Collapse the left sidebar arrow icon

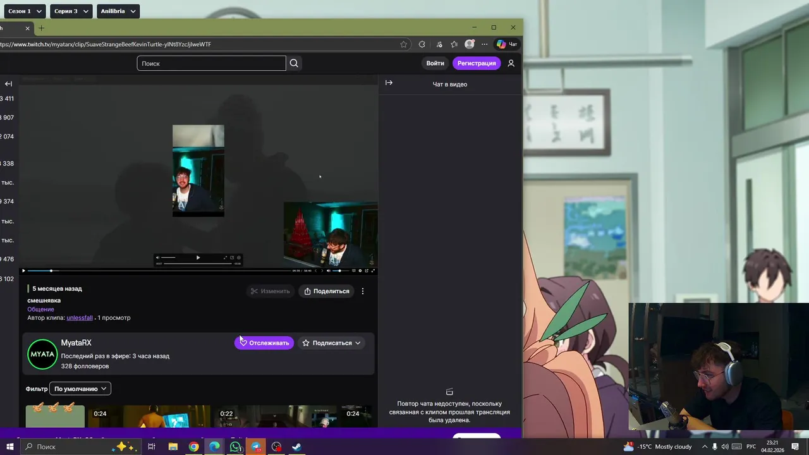(x=8, y=83)
